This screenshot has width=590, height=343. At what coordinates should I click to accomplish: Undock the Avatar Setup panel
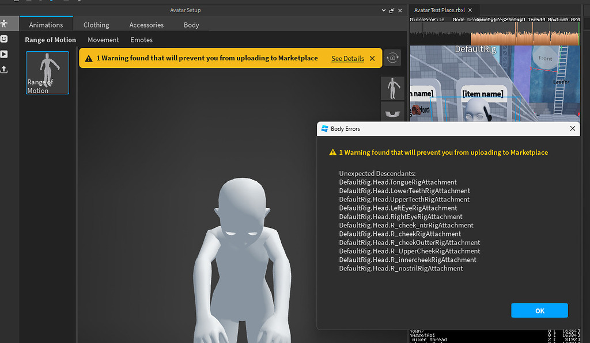(392, 10)
